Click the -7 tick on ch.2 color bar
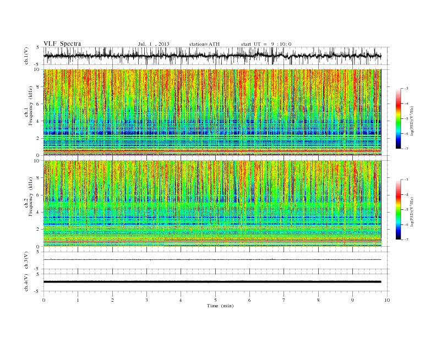This screenshot has height=337, width=436. point(406,240)
